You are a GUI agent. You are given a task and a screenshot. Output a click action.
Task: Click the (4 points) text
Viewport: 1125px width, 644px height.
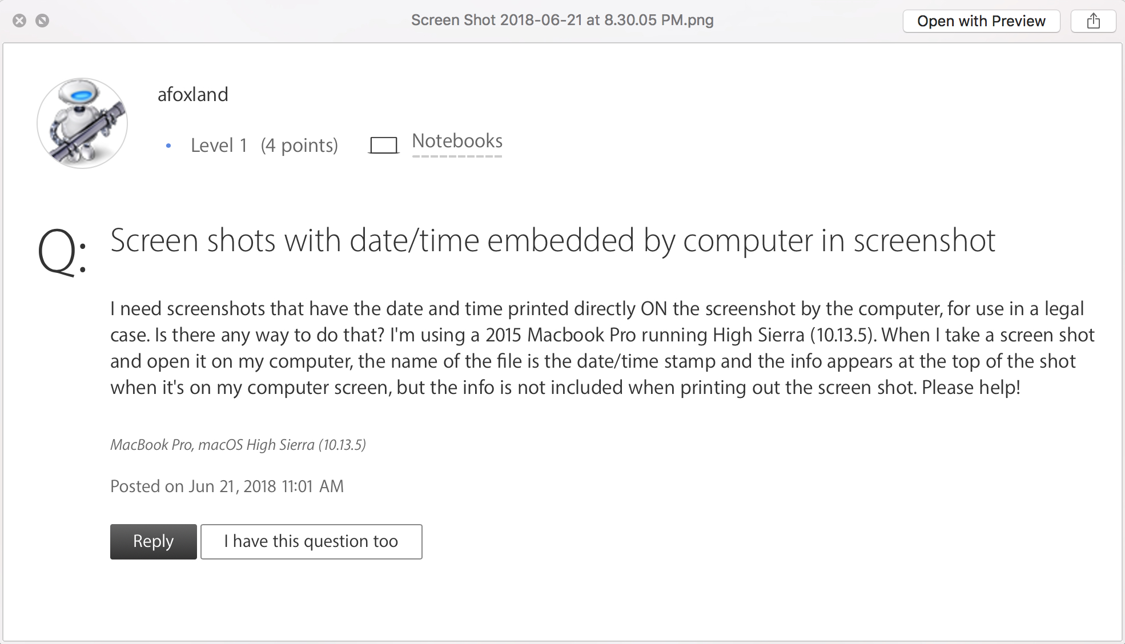[x=299, y=146]
